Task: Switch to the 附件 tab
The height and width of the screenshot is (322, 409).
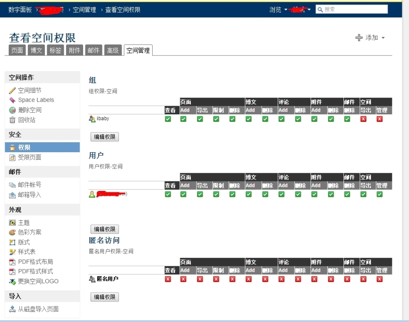Action: pyautogui.click(x=75, y=51)
